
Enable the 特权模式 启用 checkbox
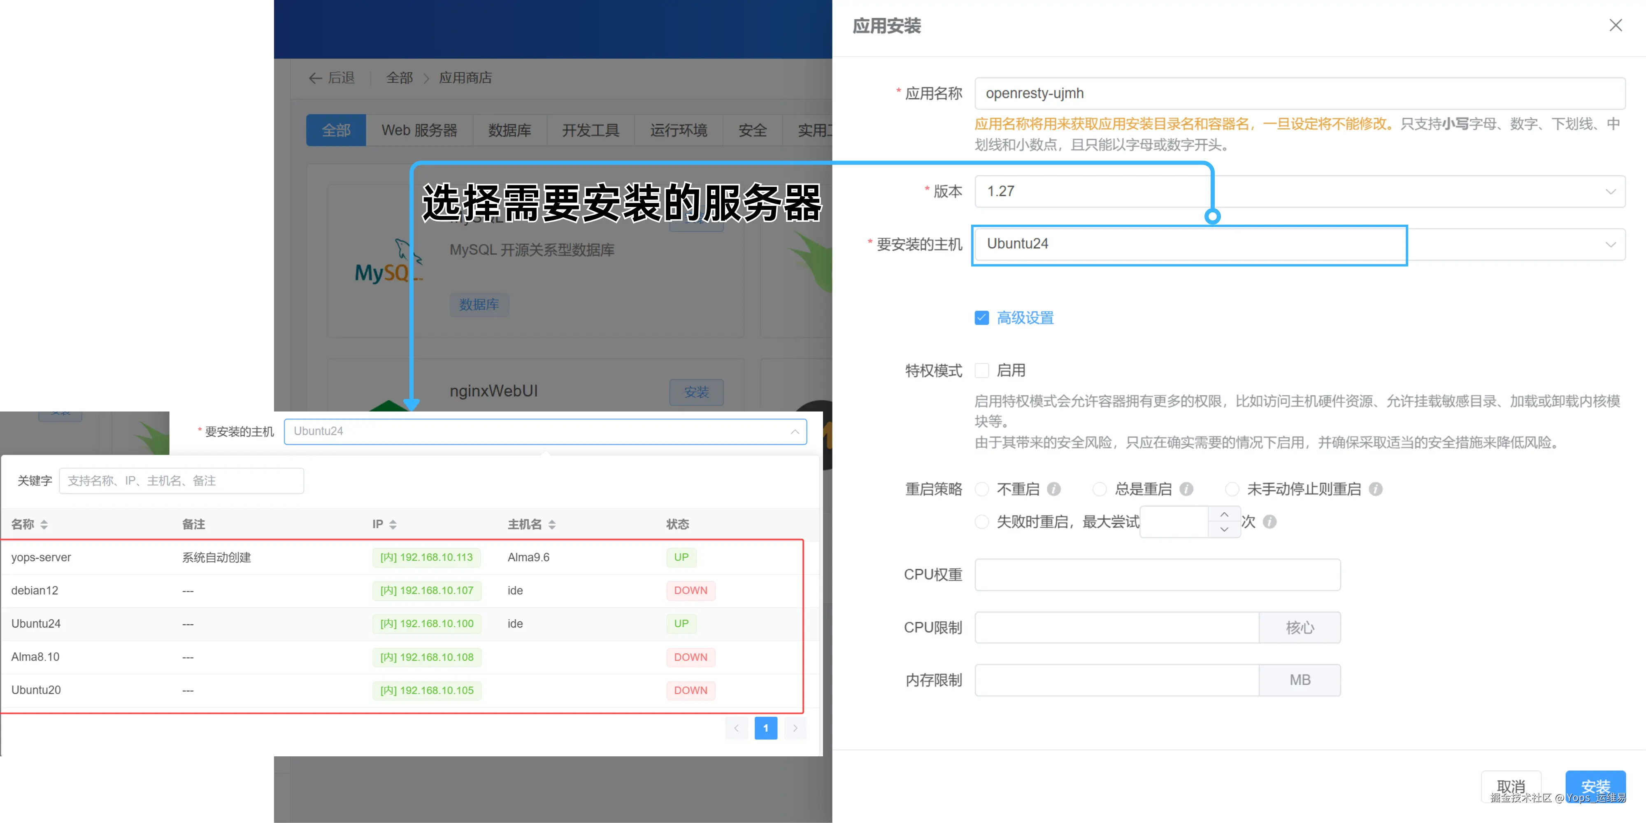pos(982,370)
